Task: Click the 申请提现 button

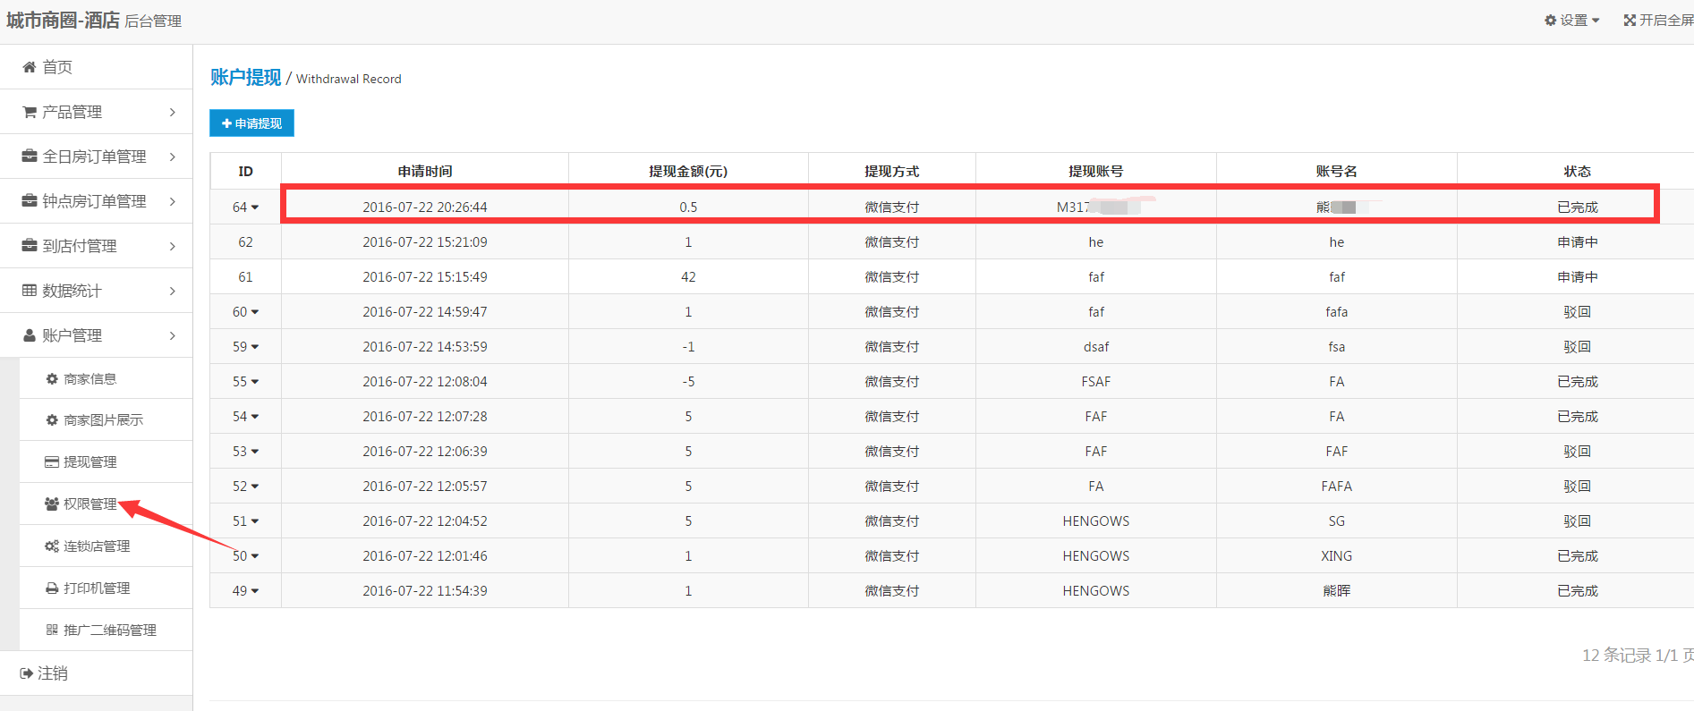Action: (251, 123)
